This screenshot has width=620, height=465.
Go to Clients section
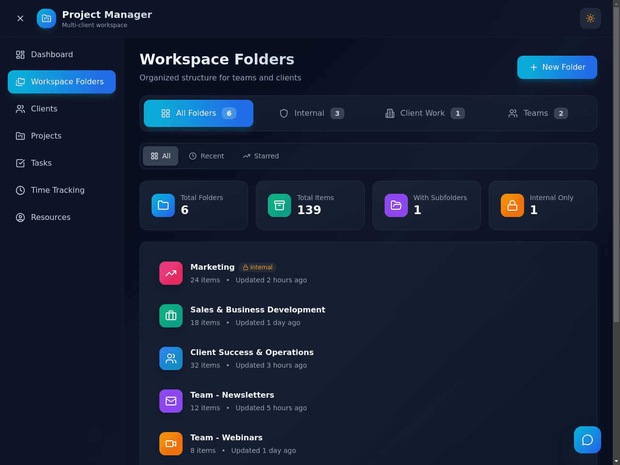(62, 109)
